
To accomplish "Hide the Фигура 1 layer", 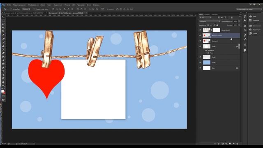I will [200, 41].
